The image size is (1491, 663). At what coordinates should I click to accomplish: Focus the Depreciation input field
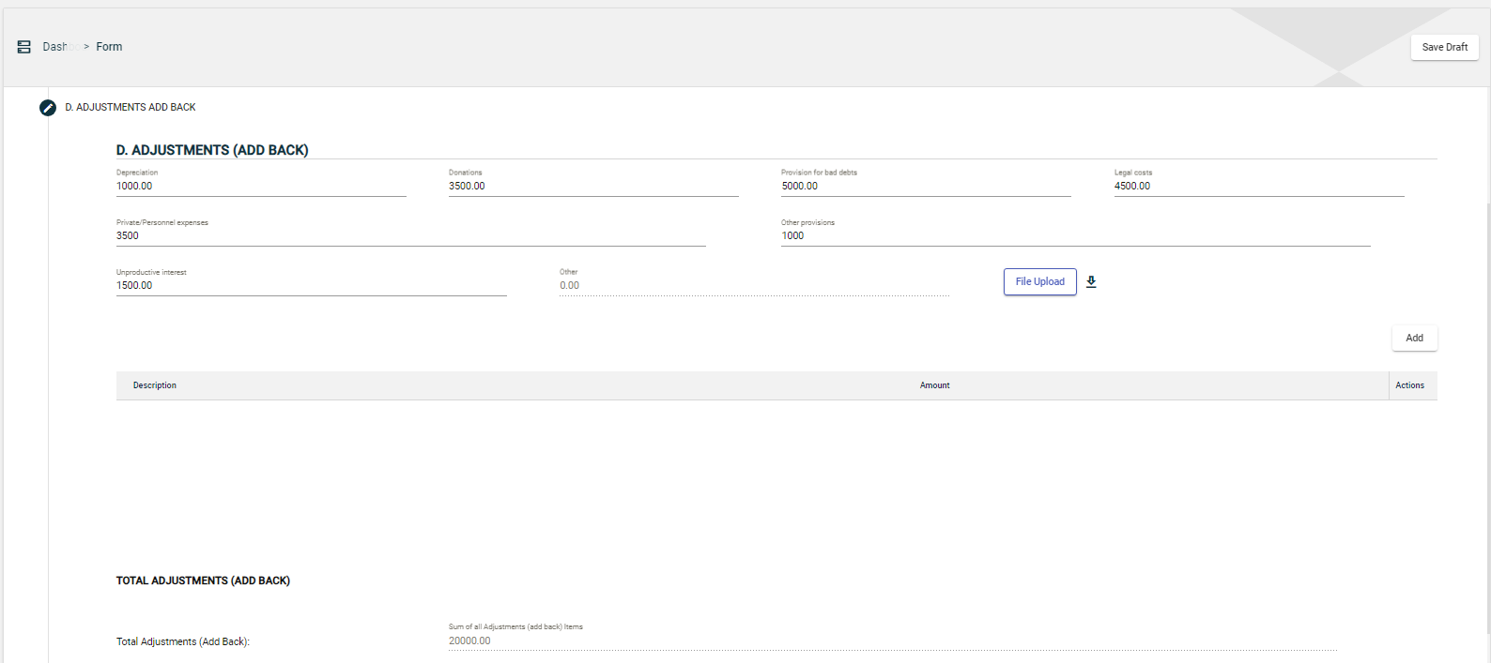click(x=260, y=187)
